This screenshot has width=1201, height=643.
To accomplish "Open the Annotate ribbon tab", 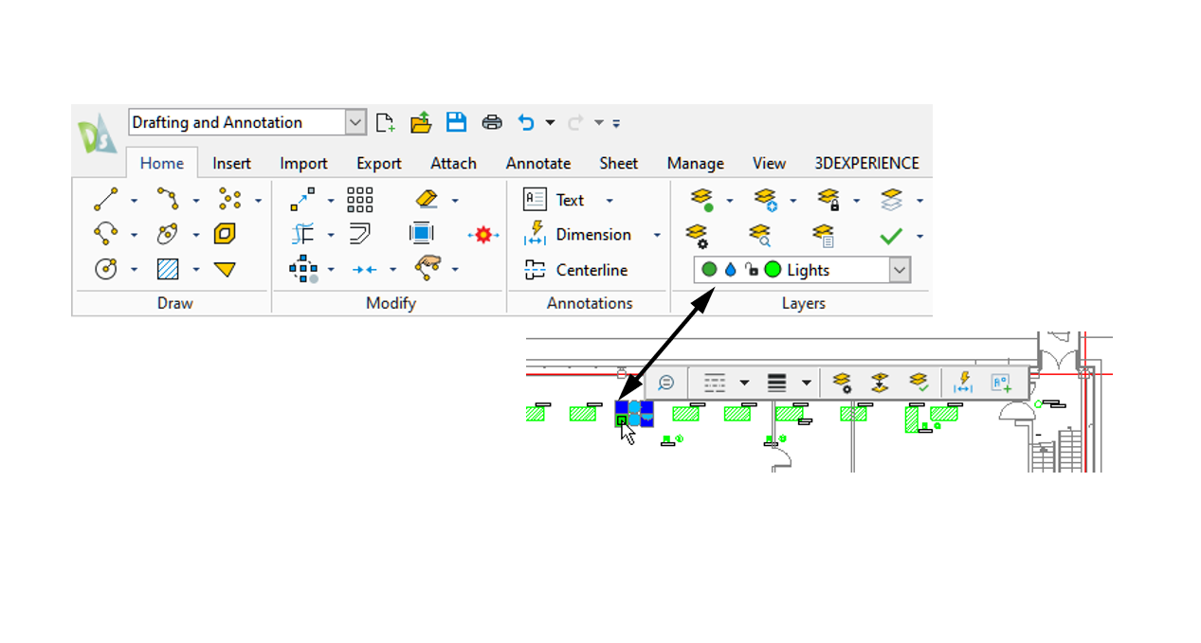I will click(537, 163).
